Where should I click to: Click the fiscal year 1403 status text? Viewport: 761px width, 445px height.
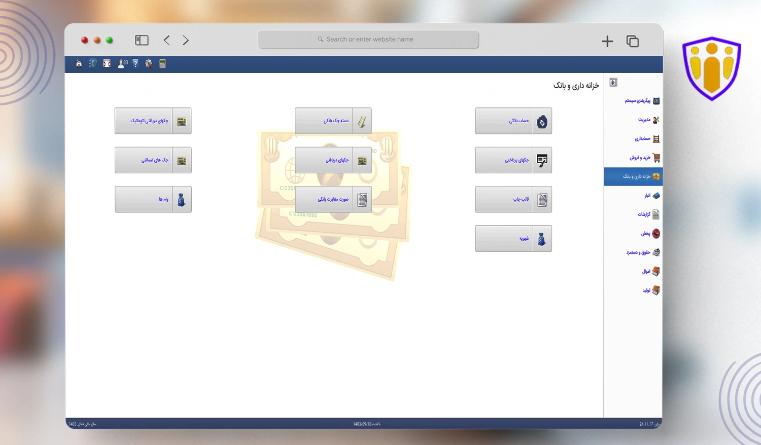tap(83, 424)
